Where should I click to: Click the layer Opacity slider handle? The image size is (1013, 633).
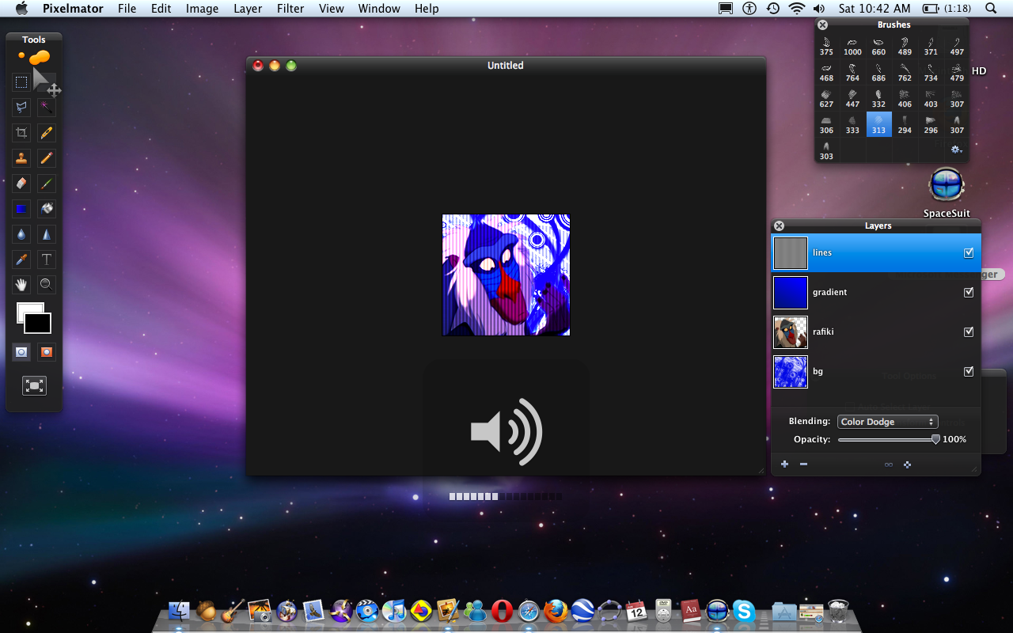point(935,439)
